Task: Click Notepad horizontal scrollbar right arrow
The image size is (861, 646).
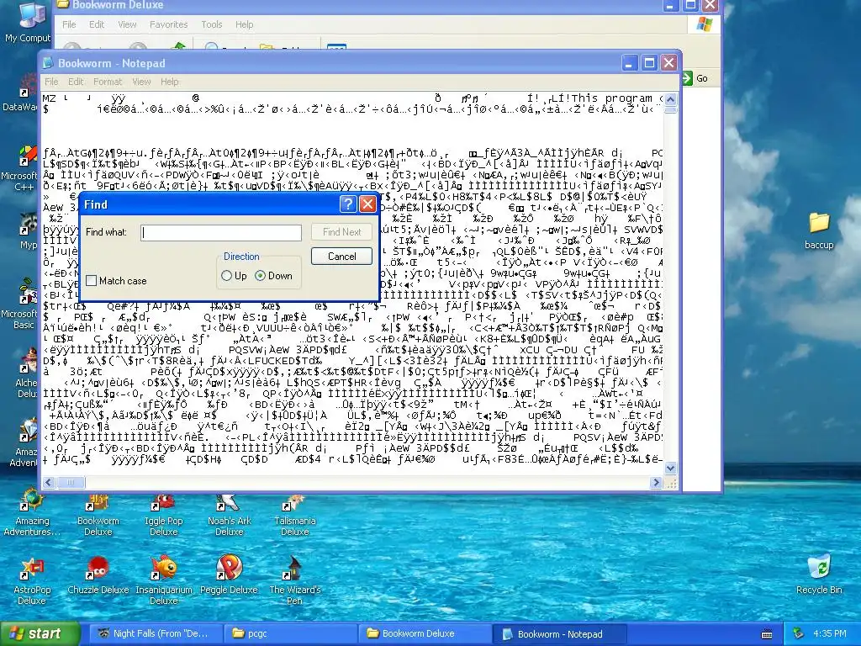Action: [x=656, y=482]
